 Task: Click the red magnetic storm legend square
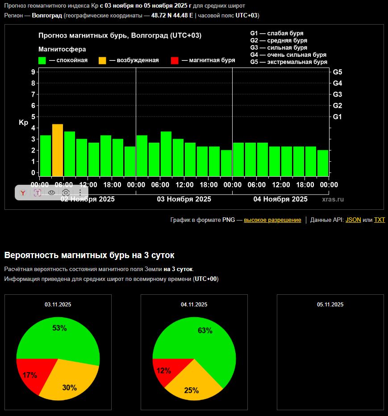[175, 60]
